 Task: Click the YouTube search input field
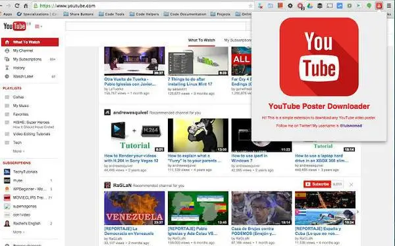point(155,26)
